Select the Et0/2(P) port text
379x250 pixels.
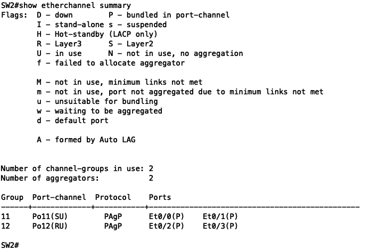click(x=167, y=226)
